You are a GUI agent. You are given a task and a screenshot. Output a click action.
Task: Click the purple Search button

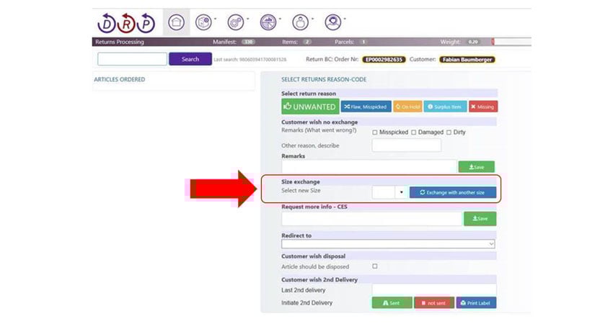190,59
